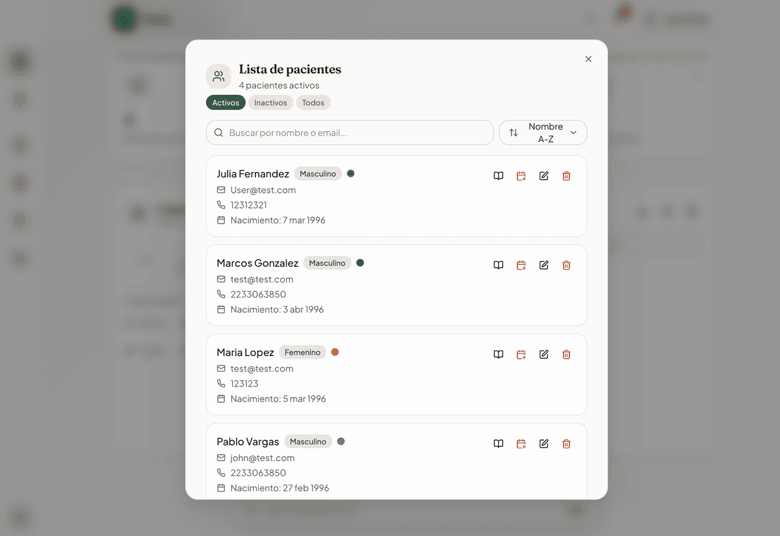Switch to the Inactivos filter
Screen dimensions: 780x536
point(270,102)
